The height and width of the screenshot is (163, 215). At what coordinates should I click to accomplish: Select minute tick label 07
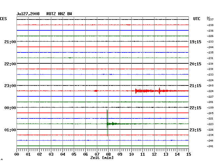click(97, 154)
